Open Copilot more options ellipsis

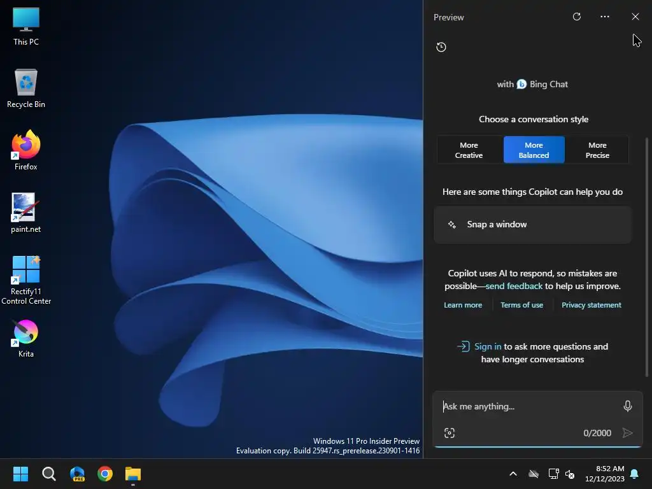(x=605, y=17)
